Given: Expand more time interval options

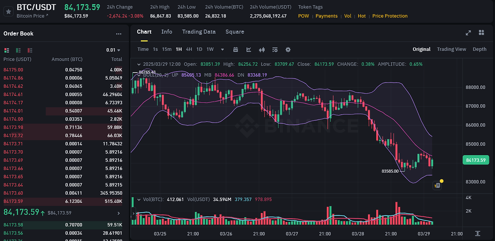Looking at the screenshot, I should [x=222, y=49].
